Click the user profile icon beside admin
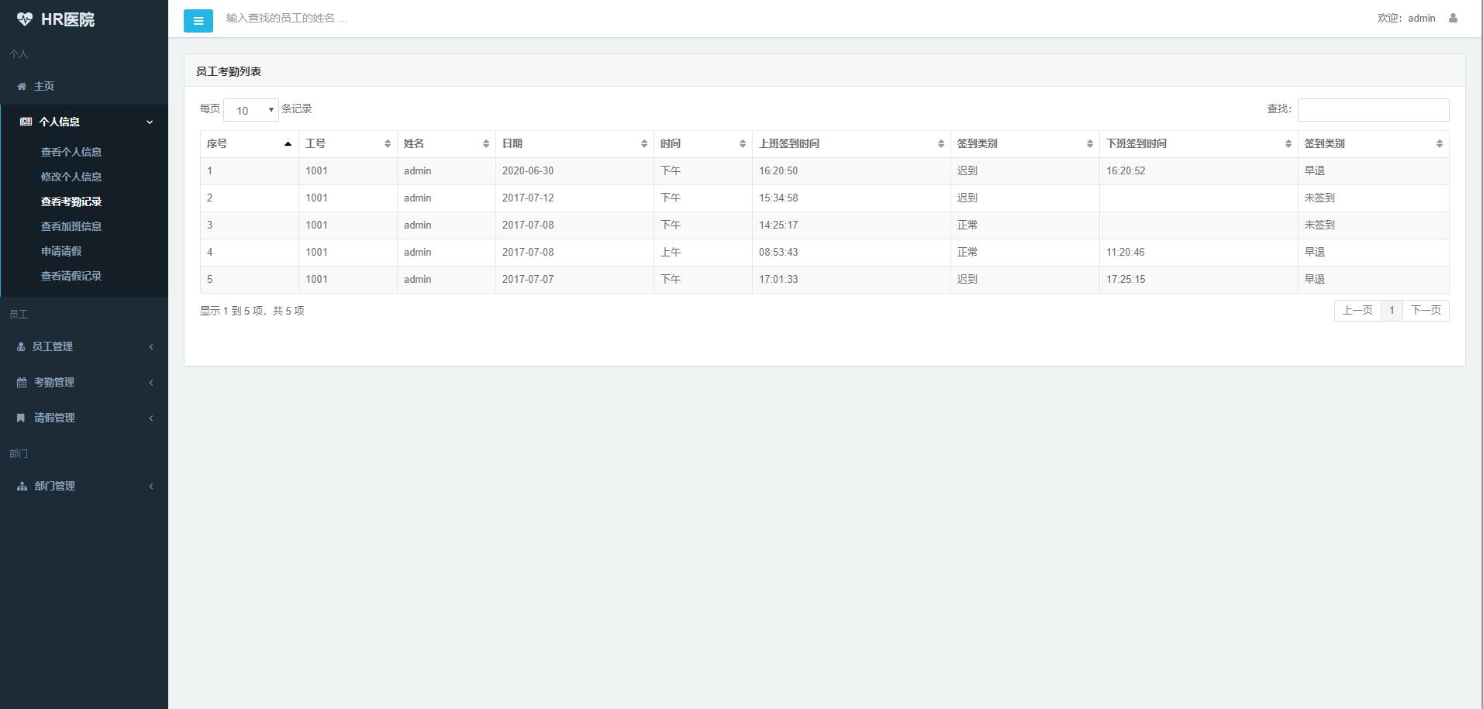 [1453, 18]
